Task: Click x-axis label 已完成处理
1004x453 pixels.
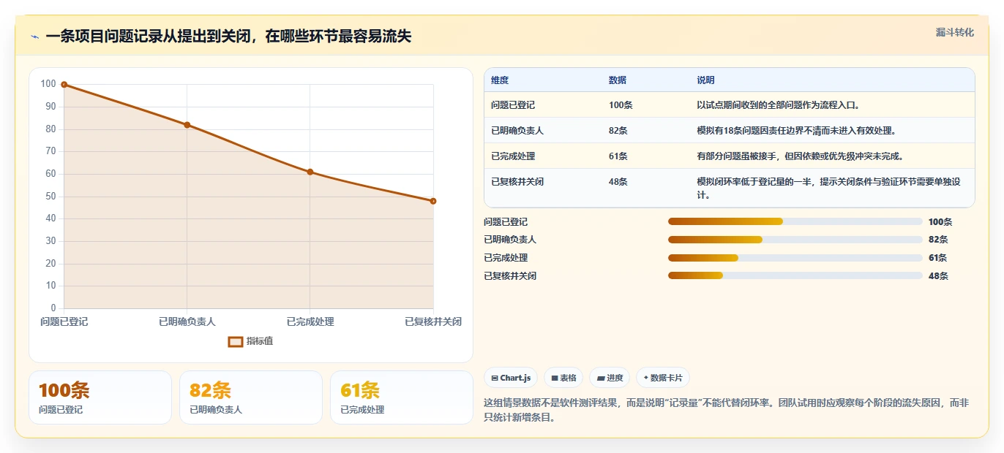Action: (310, 321)
